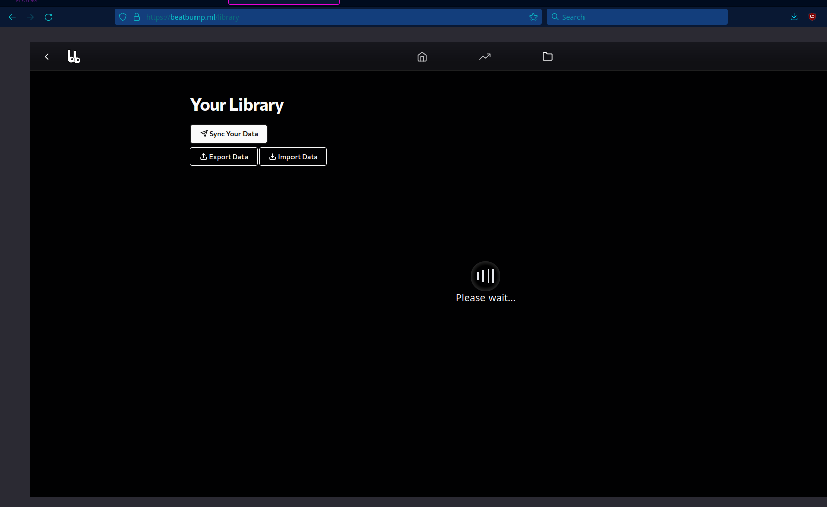Click the site security padlock icon

click(137, 17)
